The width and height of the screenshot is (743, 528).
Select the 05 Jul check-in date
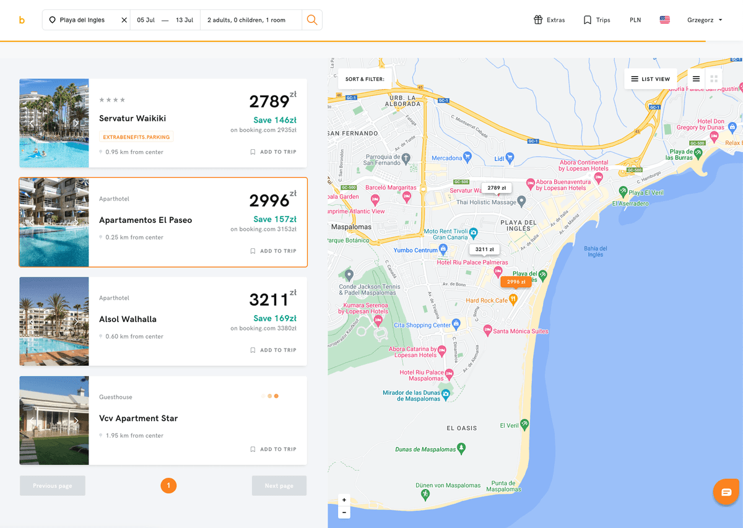(x=146, y=20)
